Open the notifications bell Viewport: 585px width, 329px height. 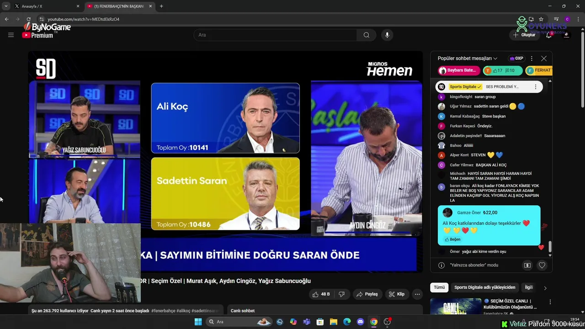pyautogui.click(x=549, y=35)
